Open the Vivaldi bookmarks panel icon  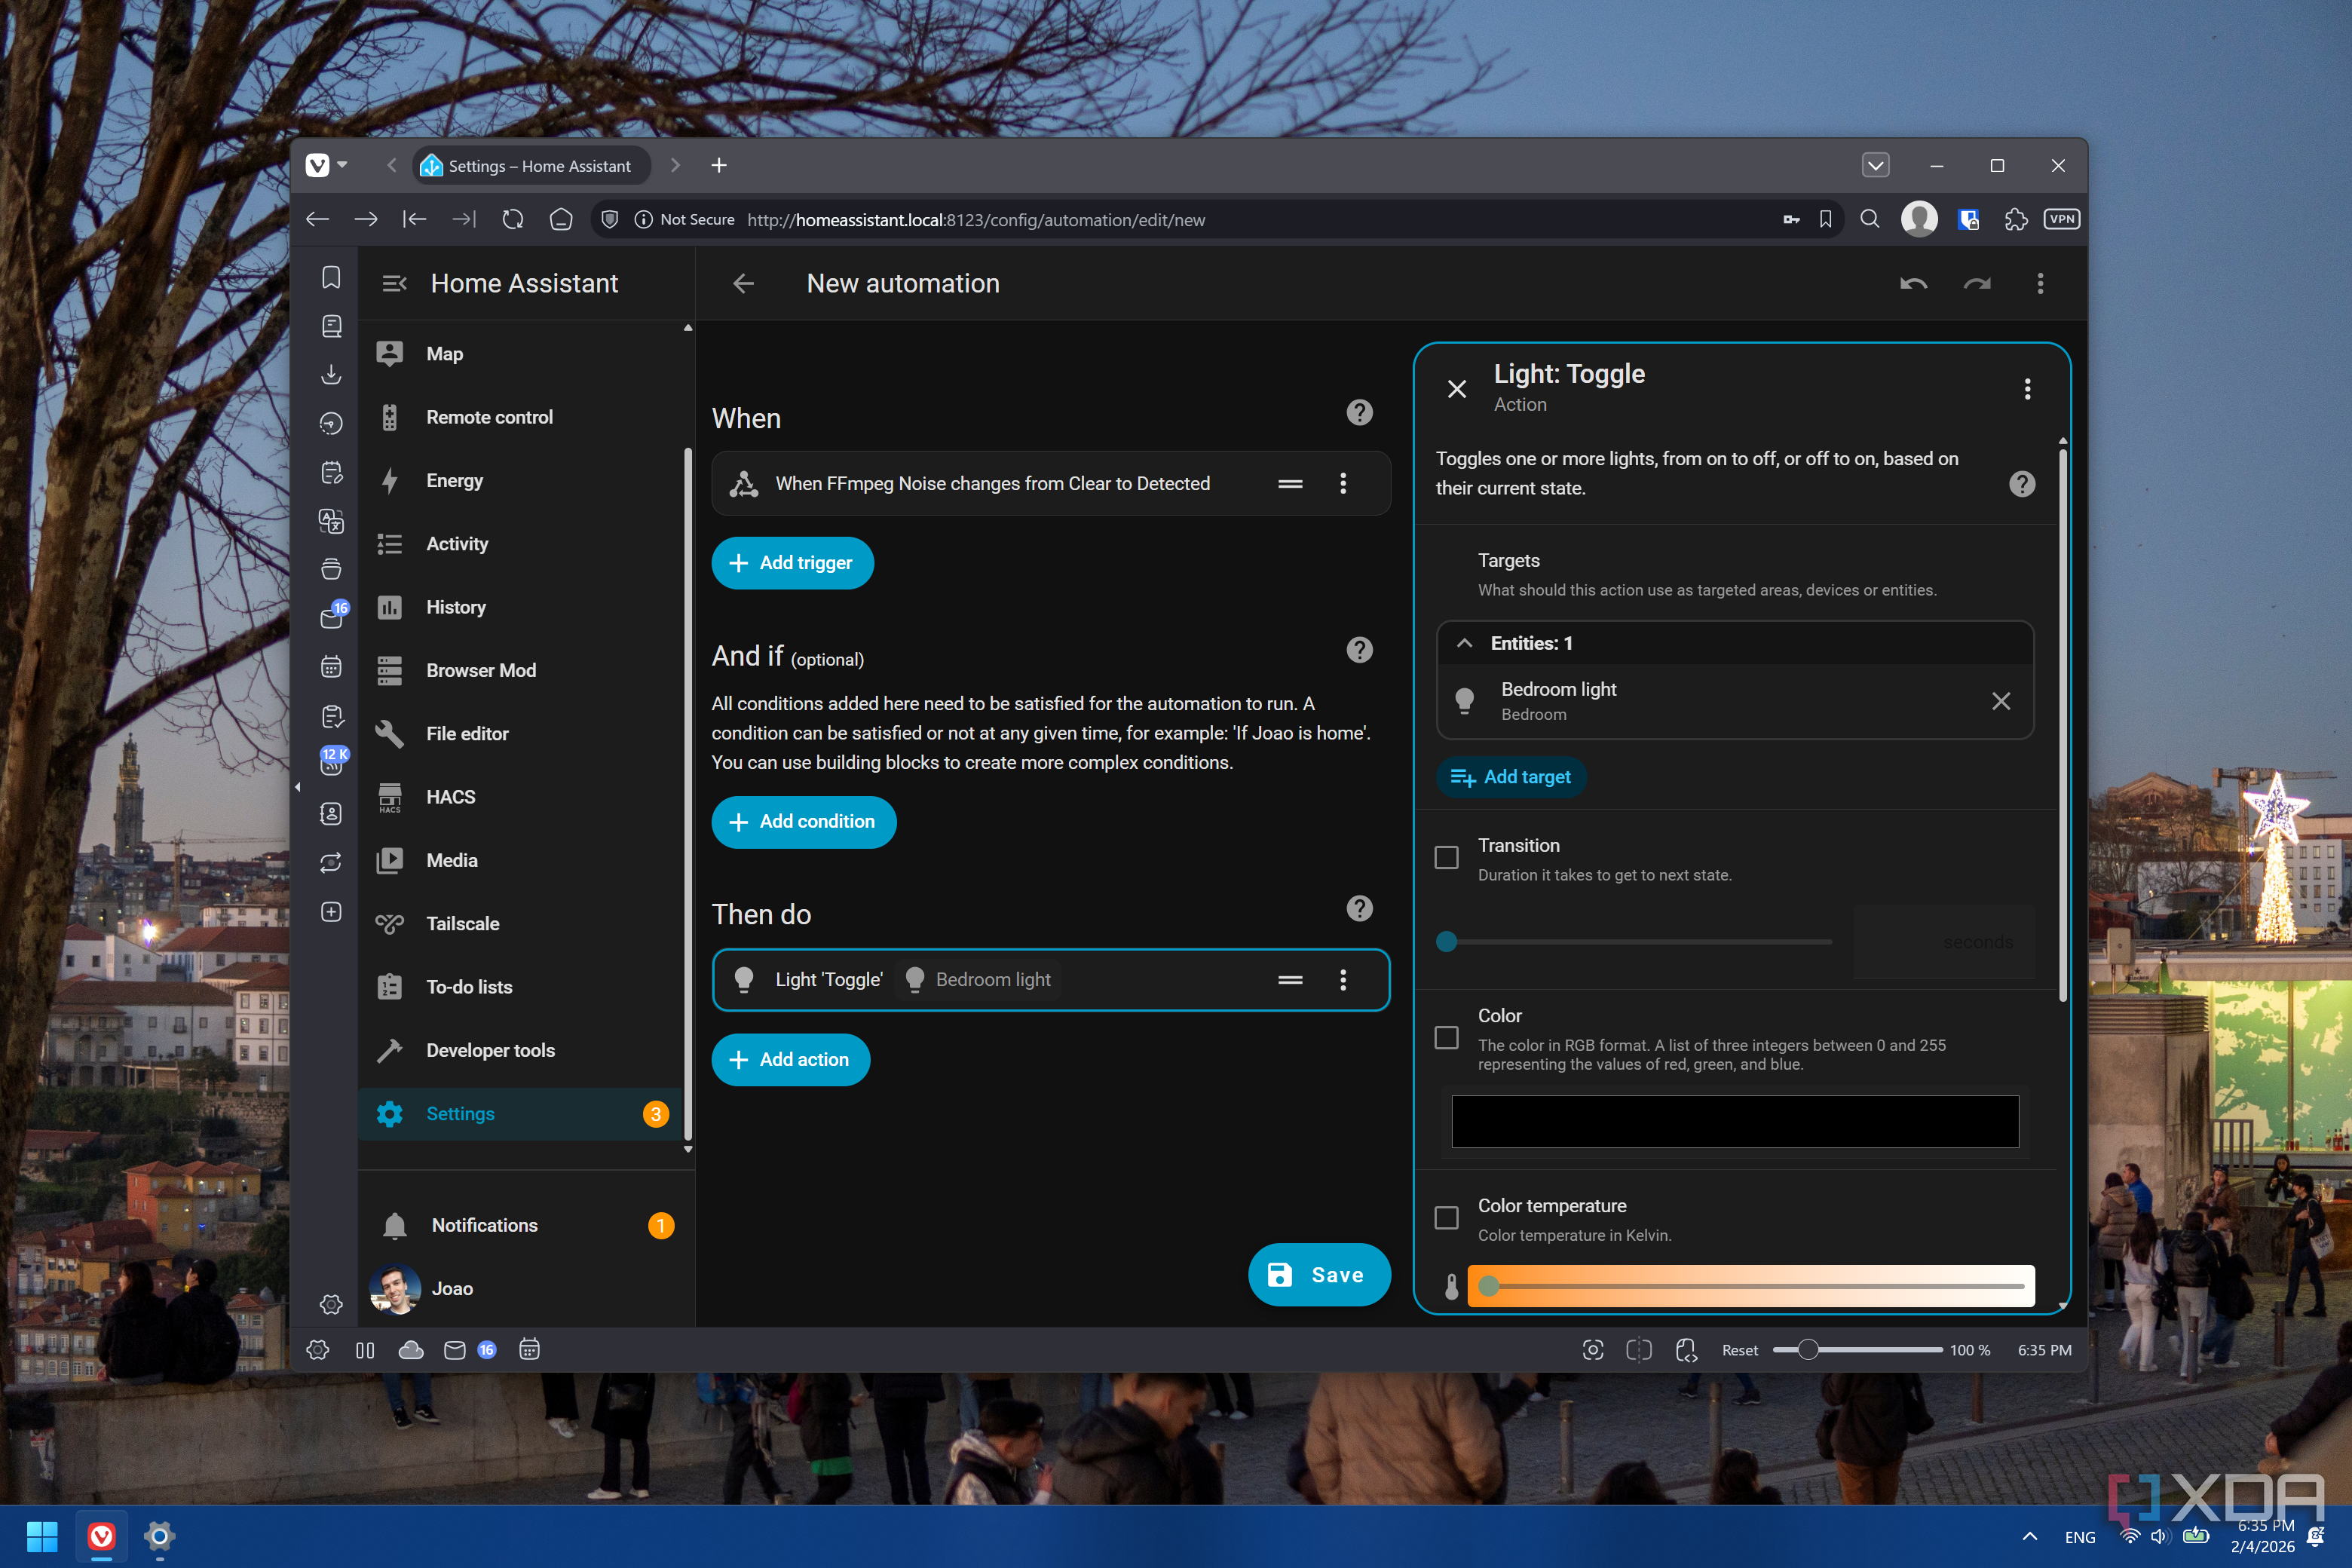(331, 277)
